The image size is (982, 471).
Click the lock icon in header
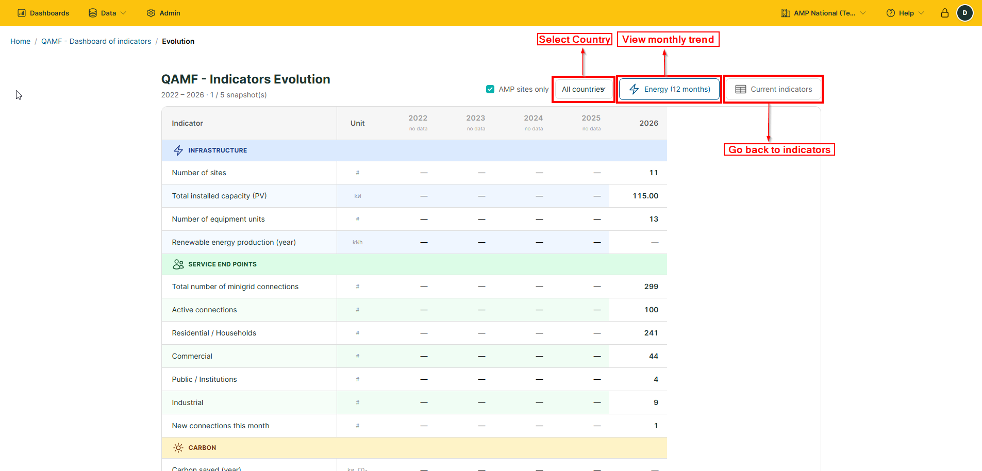(x=945, y=13)
